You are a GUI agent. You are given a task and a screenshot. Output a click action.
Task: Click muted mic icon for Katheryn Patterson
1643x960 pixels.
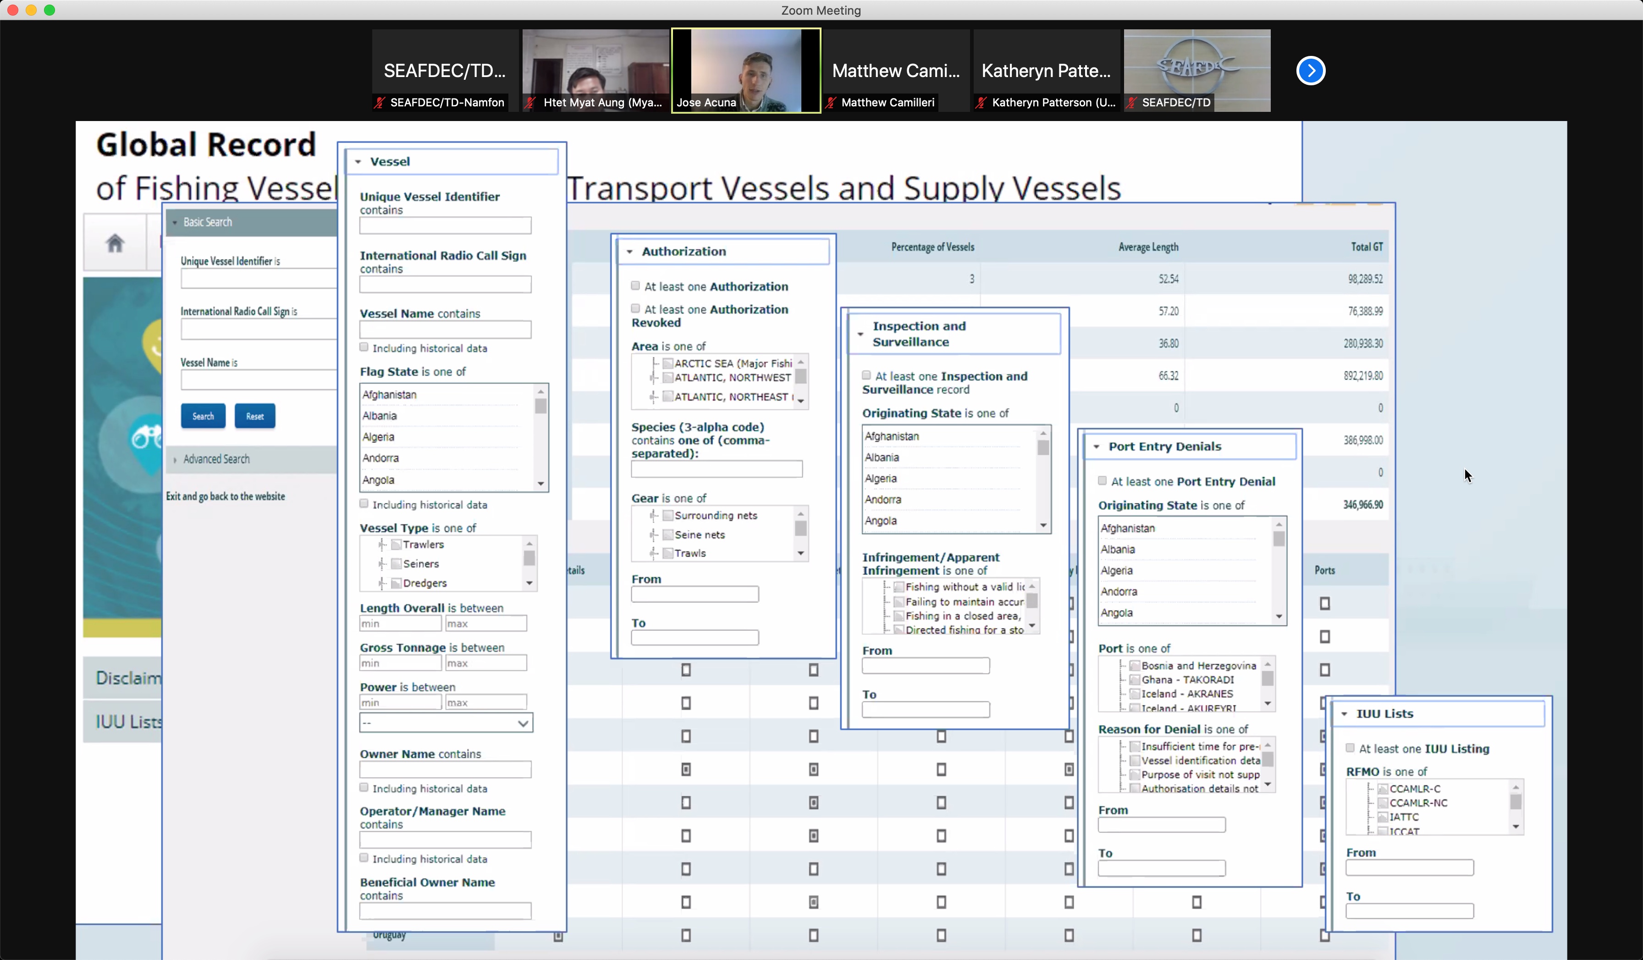[981, 102]
